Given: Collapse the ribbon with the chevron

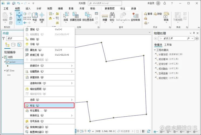Looking at the screenshot, I should (x=199, y=27).
